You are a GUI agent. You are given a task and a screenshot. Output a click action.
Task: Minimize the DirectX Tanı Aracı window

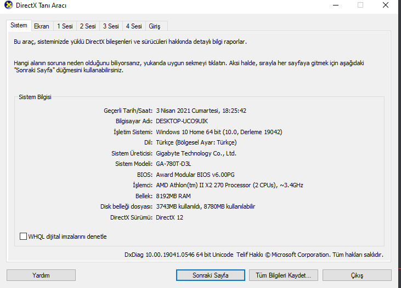336,5
